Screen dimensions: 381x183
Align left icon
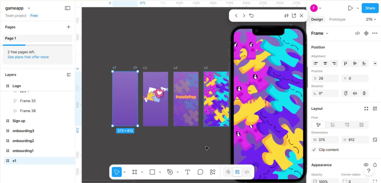click(316, 63)
